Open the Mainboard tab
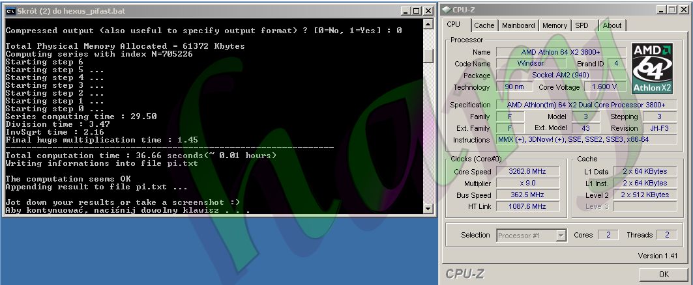The image size is (693, 285). tap(518, 25)
